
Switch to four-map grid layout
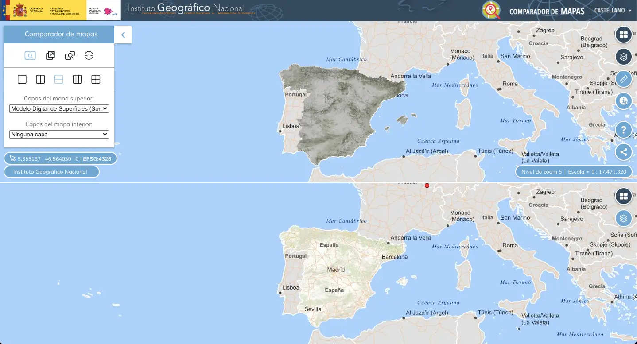point(96,79)
